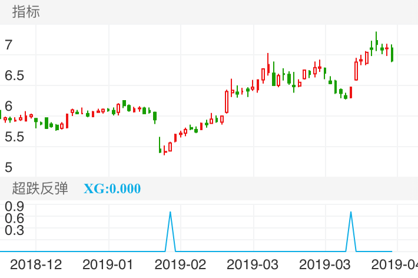Click the 2019-02 date axis label

click(x=181, y=264)
